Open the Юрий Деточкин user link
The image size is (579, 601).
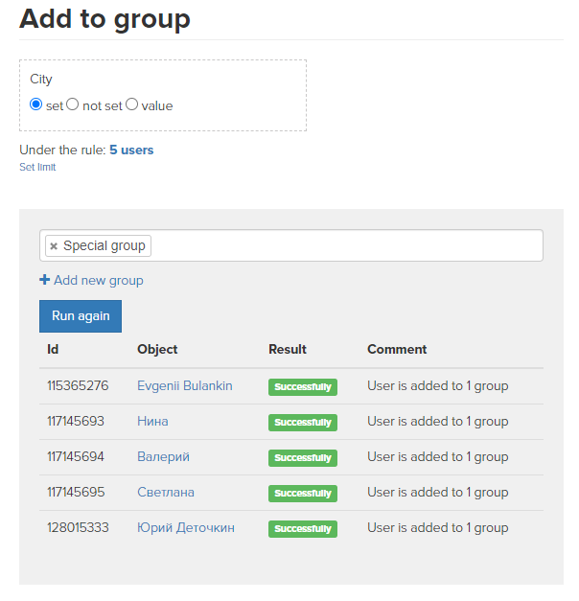(x=186, y=528)
